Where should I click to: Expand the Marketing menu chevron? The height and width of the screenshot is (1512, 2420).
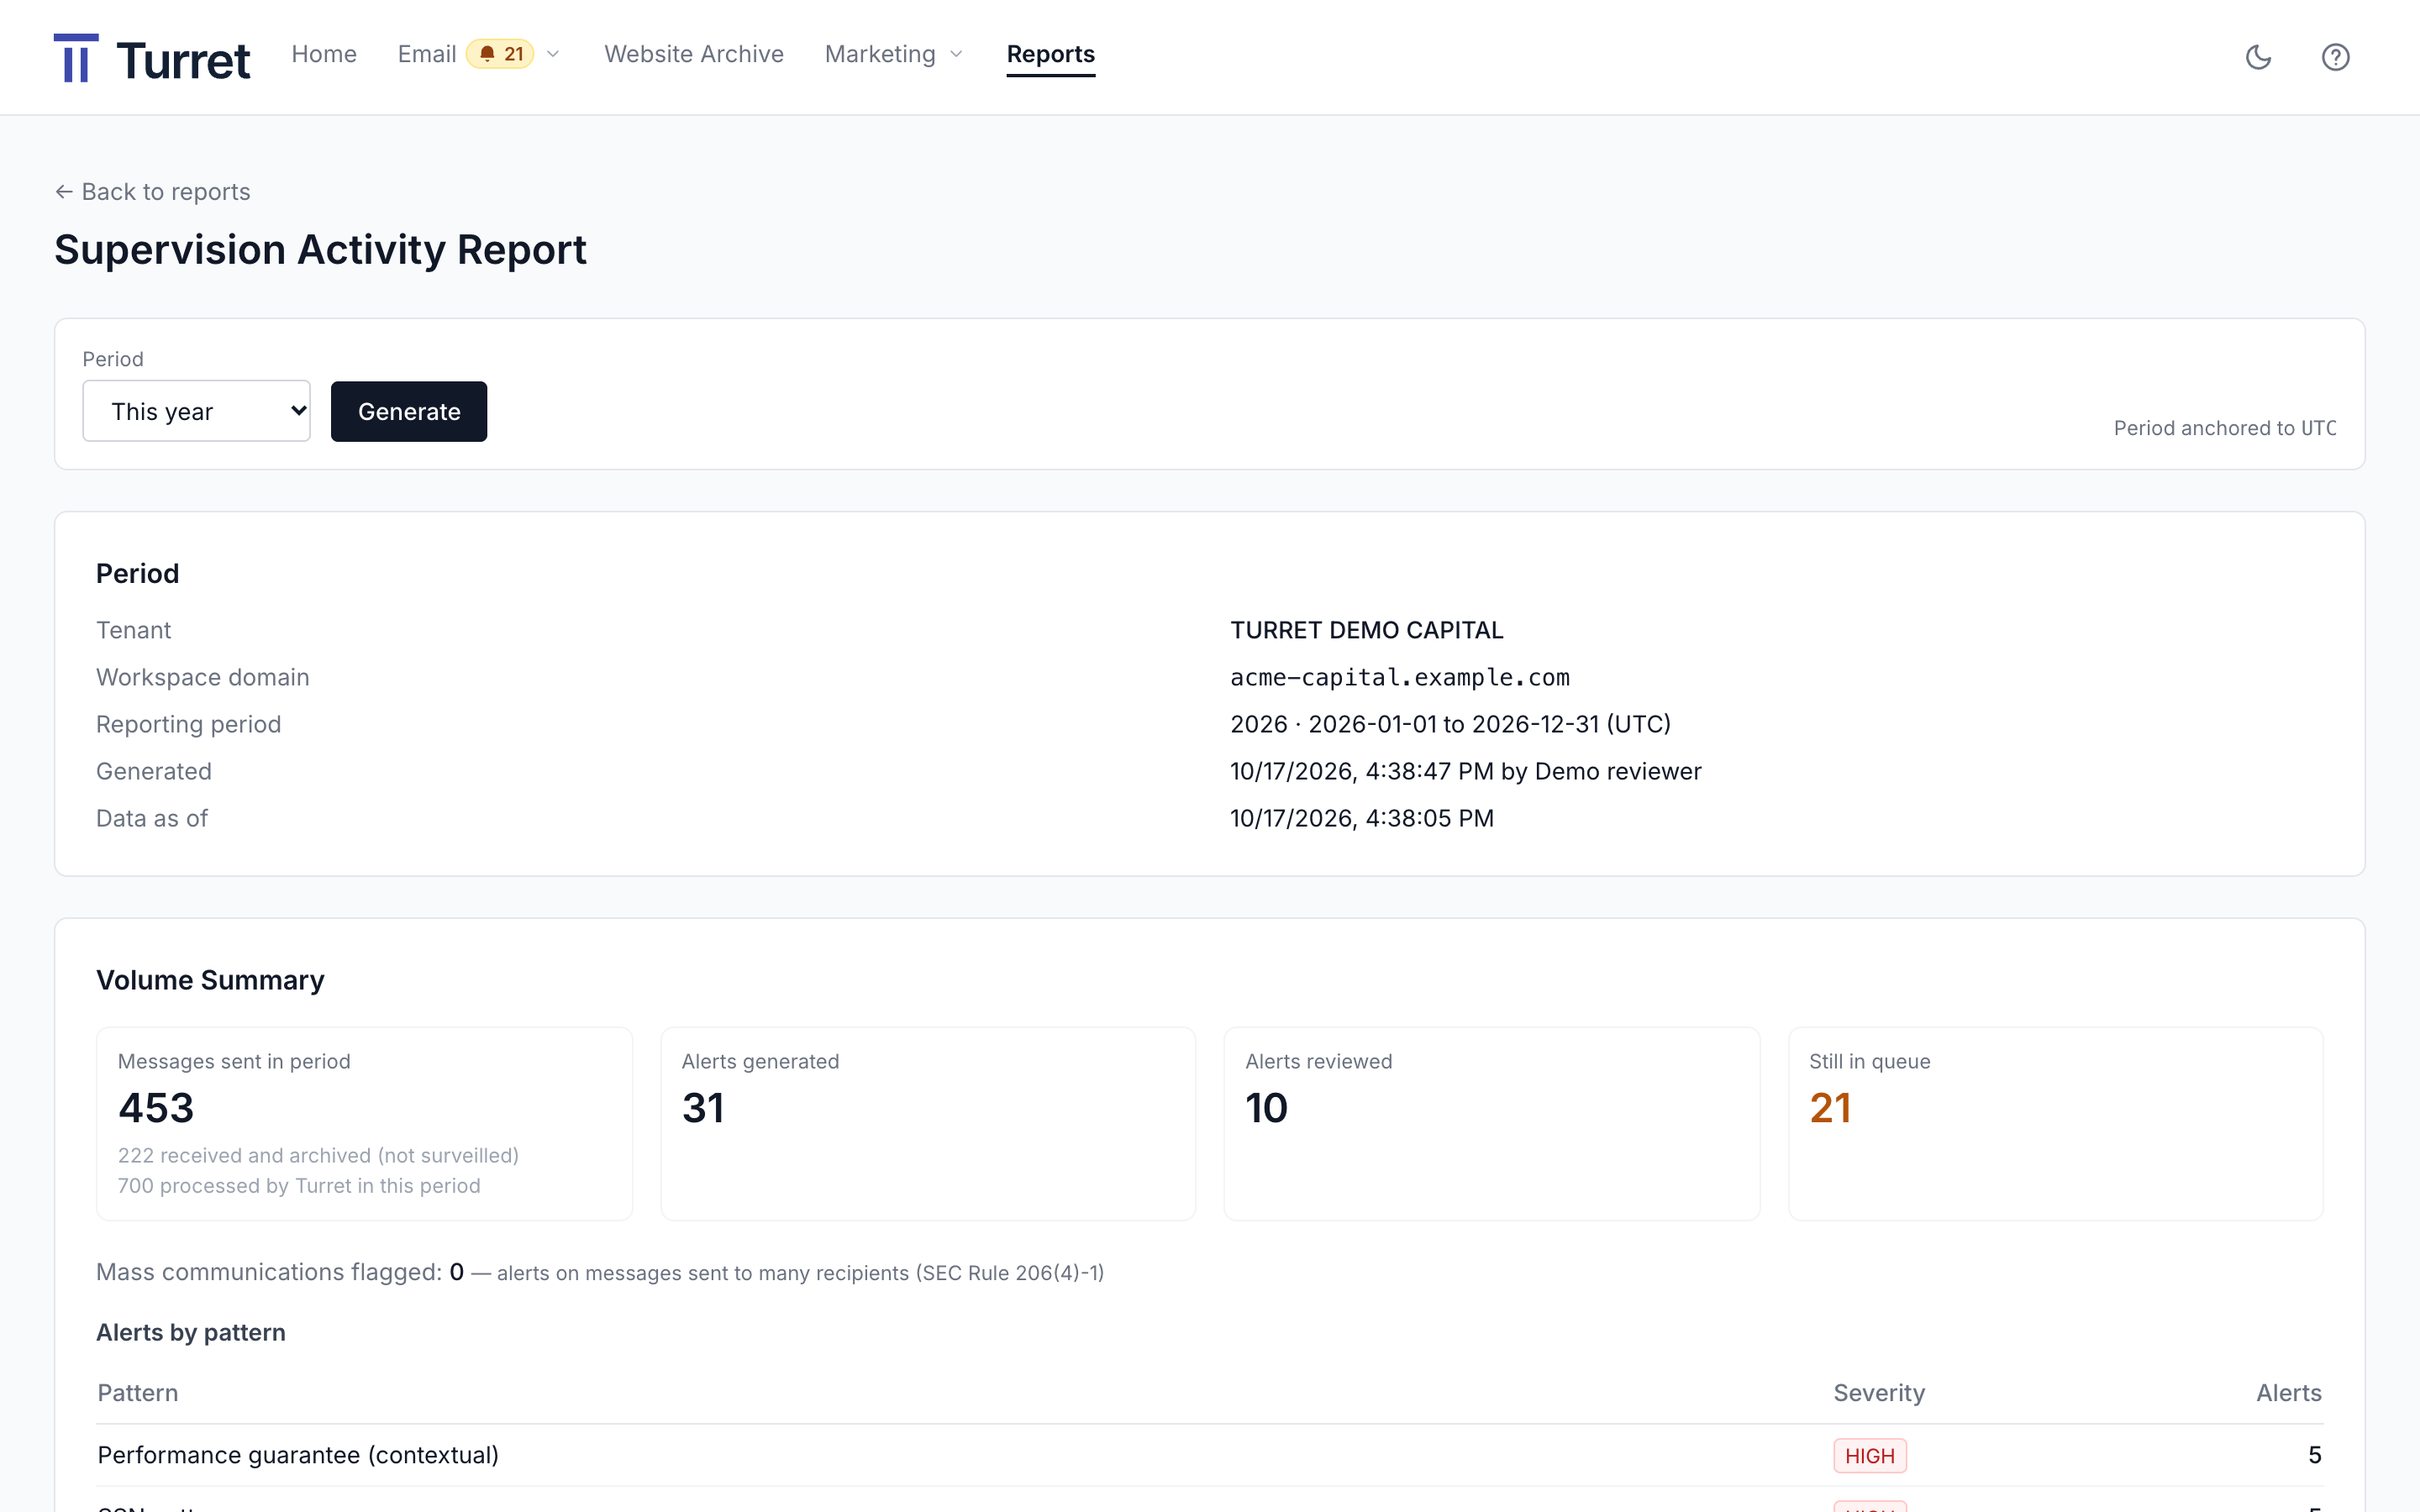point(956,54)
